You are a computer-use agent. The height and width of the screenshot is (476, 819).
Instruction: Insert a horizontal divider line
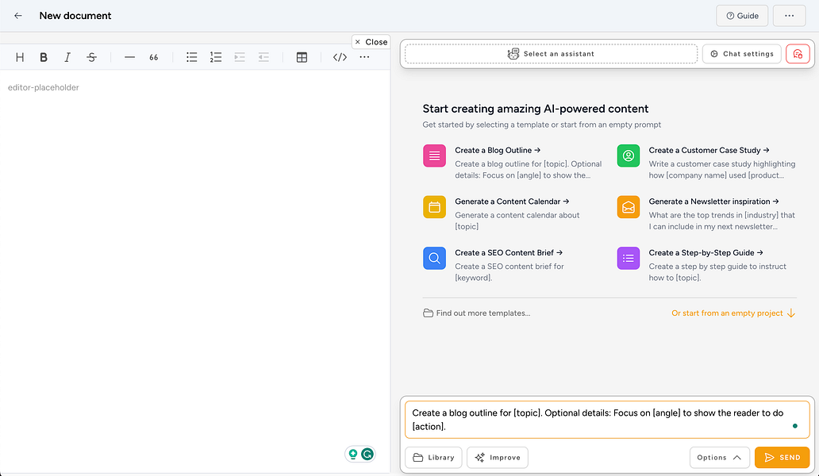pyautogui.click(x=130, y=57)
